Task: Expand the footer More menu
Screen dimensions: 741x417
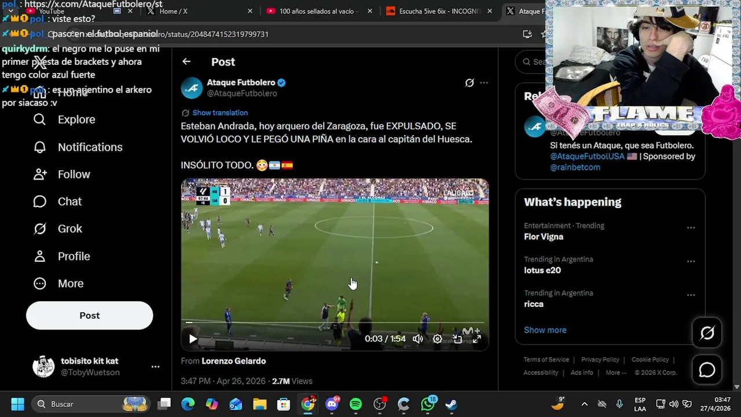Action: coord(616,372)
